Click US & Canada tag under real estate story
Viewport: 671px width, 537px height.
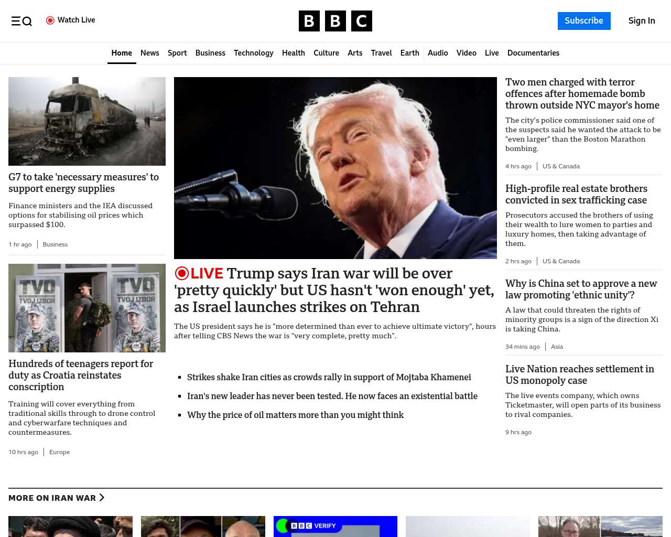pyautogui.click(x=561, y=261)
